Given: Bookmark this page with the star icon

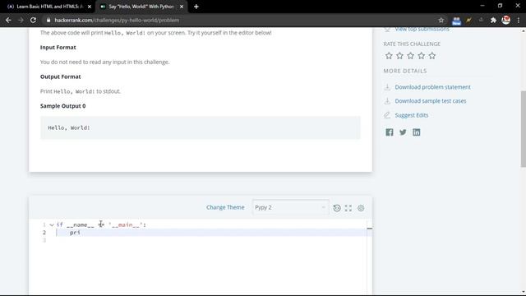Looking at the screenshot, I should [x=441, y=21].
